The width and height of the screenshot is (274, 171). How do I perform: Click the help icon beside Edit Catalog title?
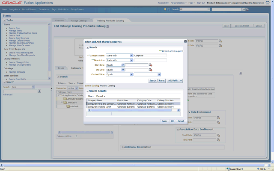point(107,26)
